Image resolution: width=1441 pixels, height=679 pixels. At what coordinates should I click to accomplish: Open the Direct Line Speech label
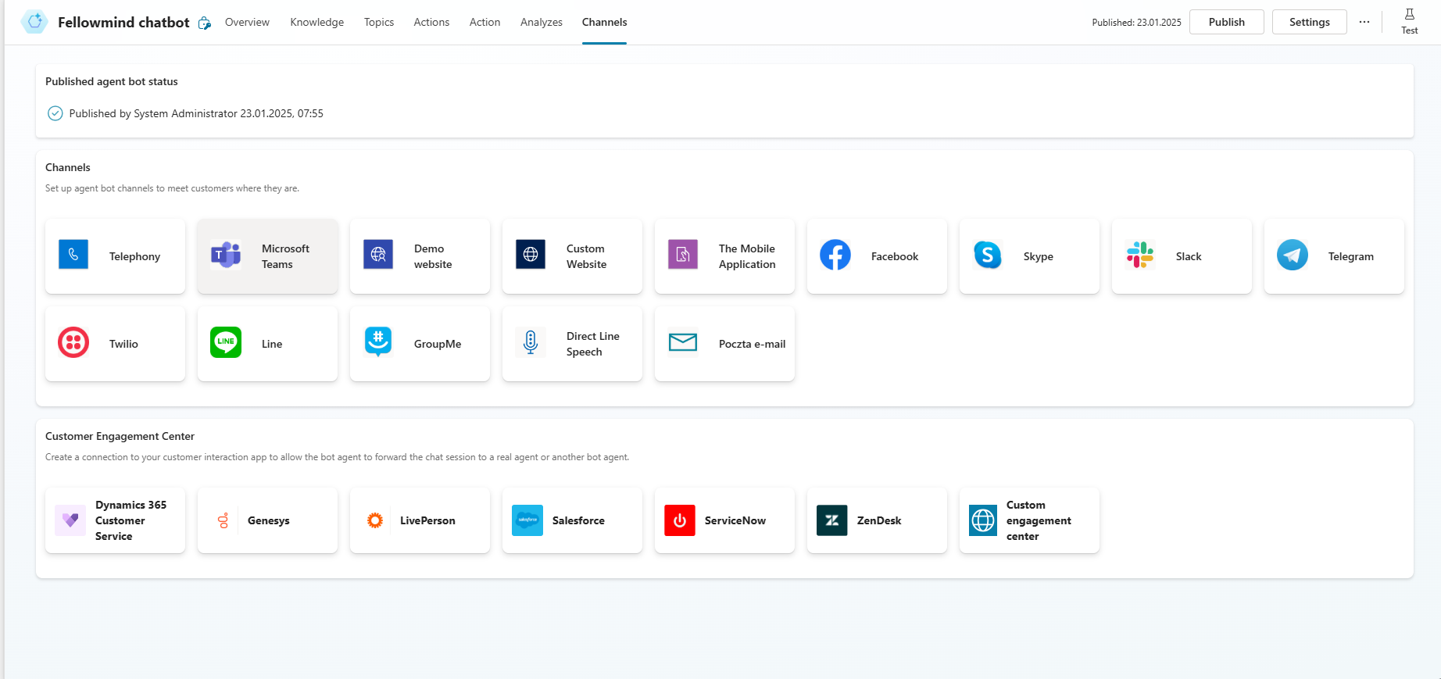[593, 344]
